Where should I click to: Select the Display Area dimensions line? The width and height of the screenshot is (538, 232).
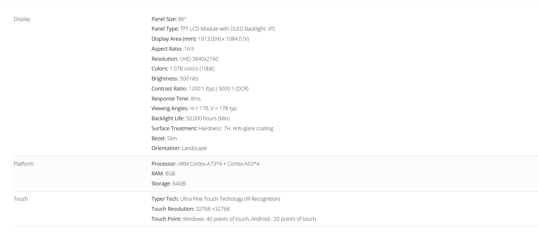200,39
